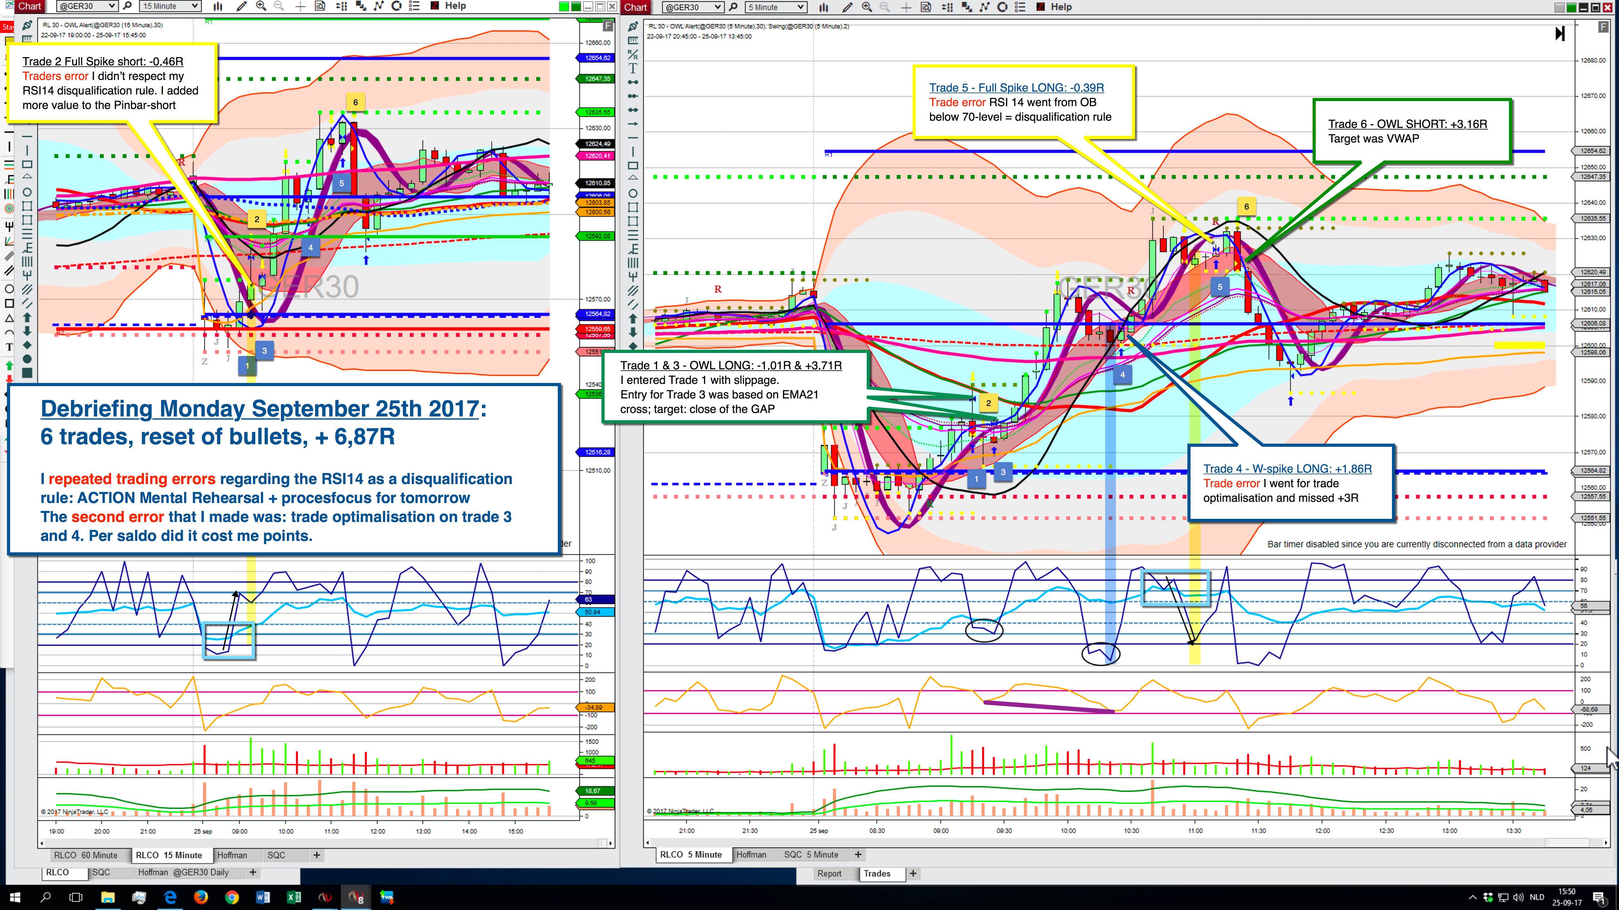Open the Help menu in left chart

click(456, 6)
